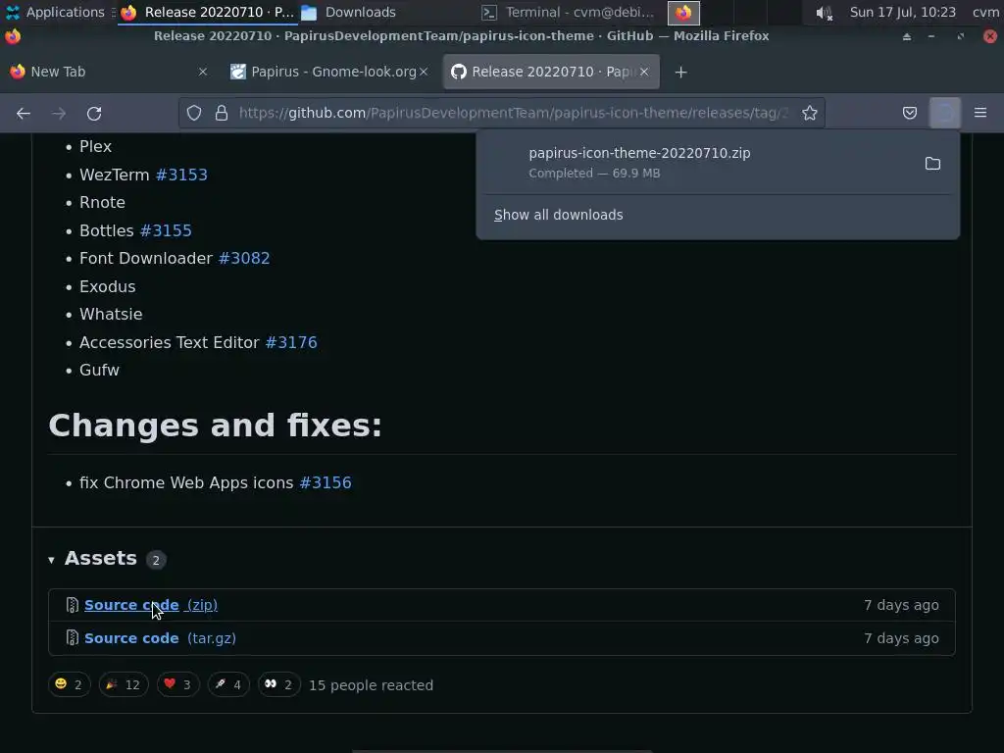Select Firefox Release 20220710 taskbar entry
Viewport: 1004px width, 753px height.
pyautogui.click(x=208, y=12)
